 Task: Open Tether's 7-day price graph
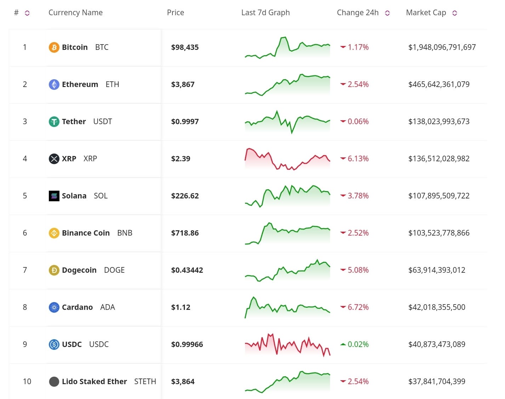coord(287,122)
